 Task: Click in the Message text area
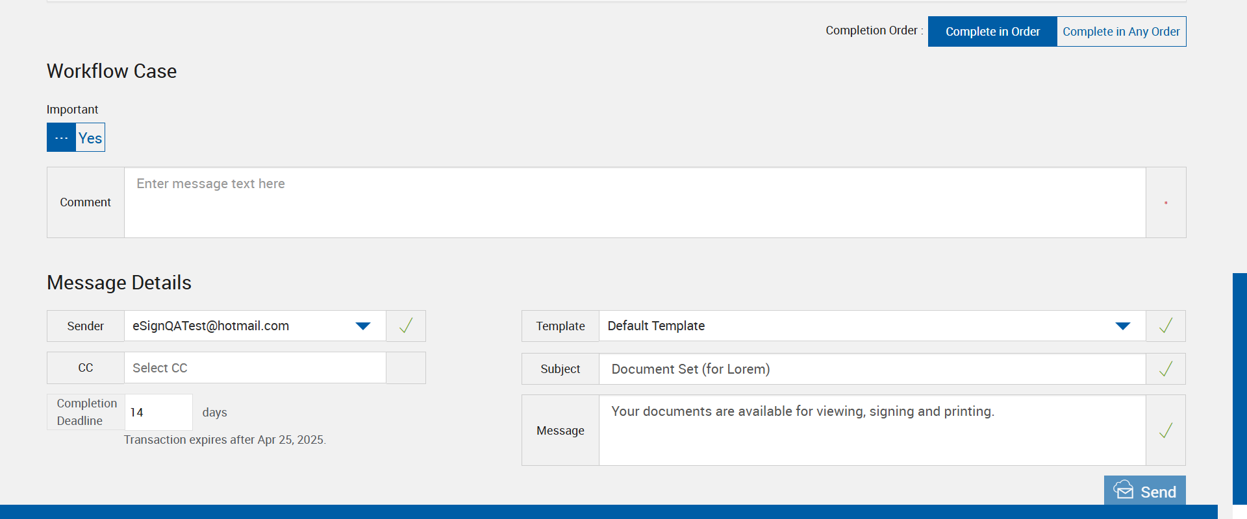coord(872,430)
